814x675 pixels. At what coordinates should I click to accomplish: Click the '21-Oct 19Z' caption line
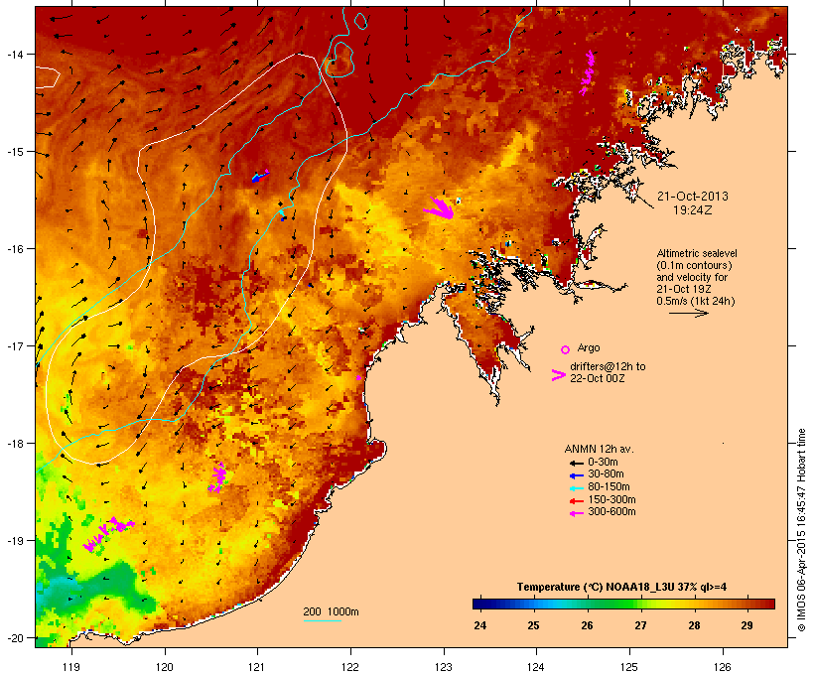point(684,289)
